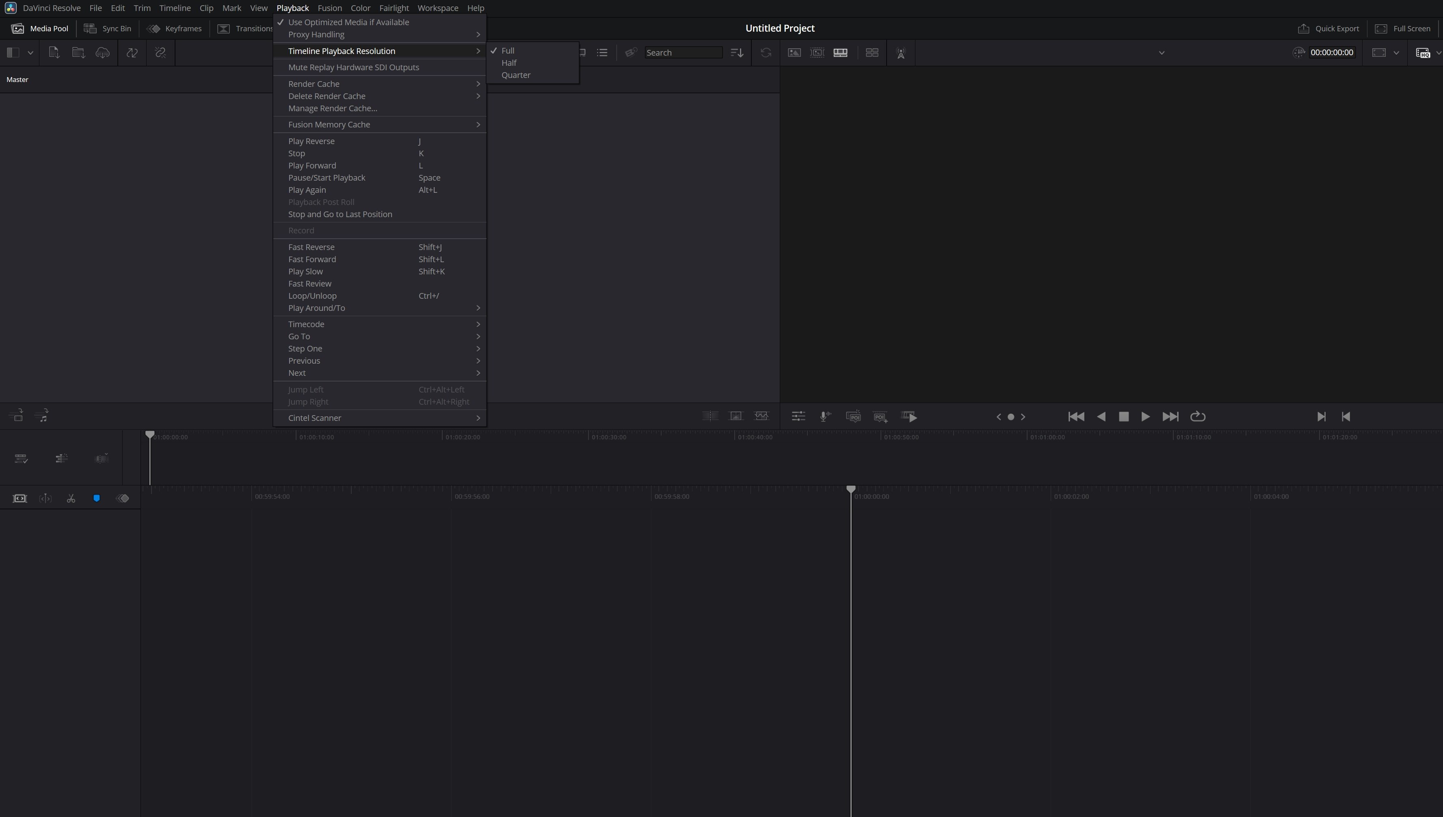Screen dimensions: 1443x817
Task: Choose Fast Review menu item
Action: (380, 284)
